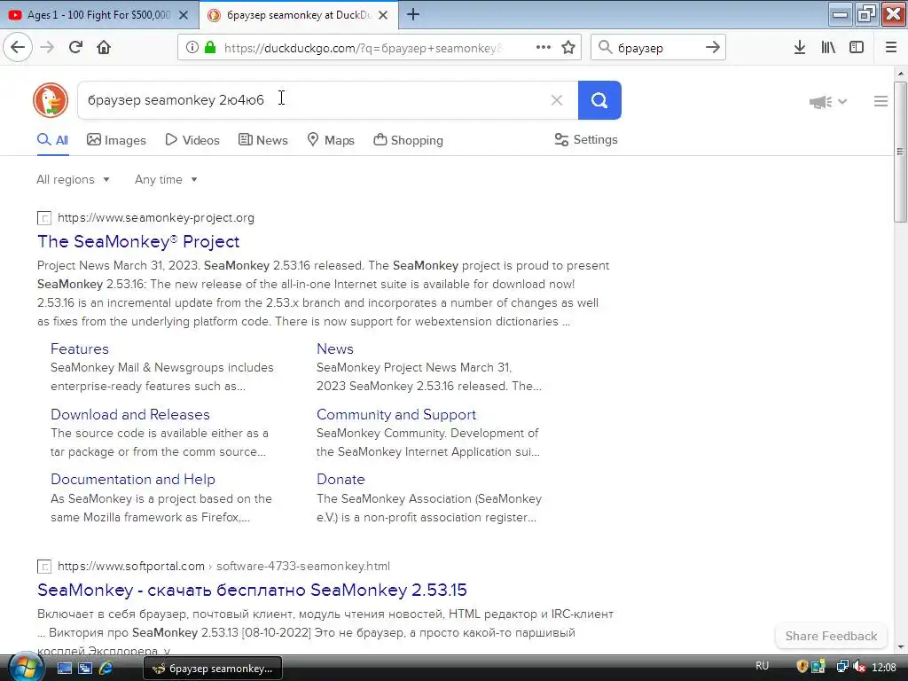Switch to Maps results
The width and height of the screenshot is (908, 681).
[331, 140]
